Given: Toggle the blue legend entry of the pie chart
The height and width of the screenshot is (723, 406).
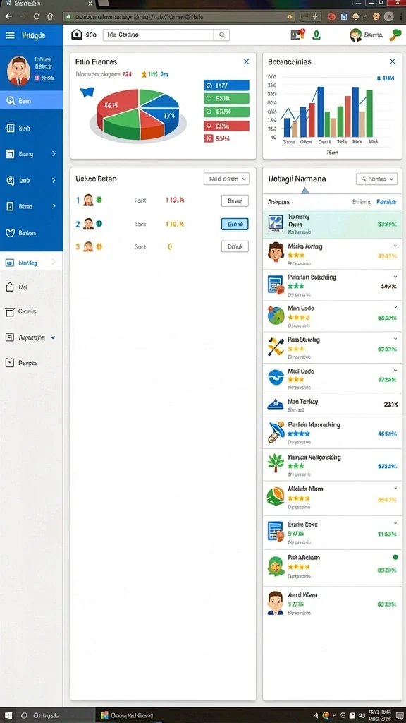Looking at the screenshot, I should (x=226, y=85).
